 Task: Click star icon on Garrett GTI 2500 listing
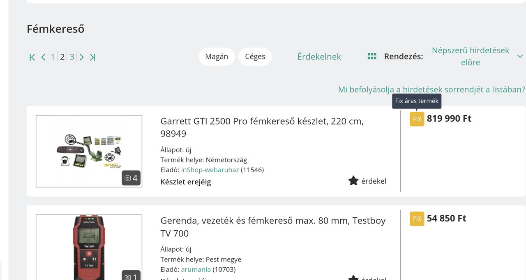pyautogui.click(x=353, y=181)
